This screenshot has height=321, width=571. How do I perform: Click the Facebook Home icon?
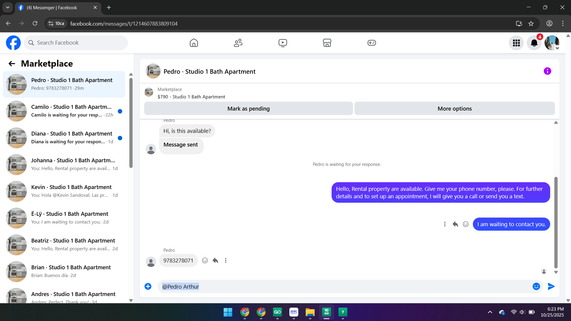[194, 43]
